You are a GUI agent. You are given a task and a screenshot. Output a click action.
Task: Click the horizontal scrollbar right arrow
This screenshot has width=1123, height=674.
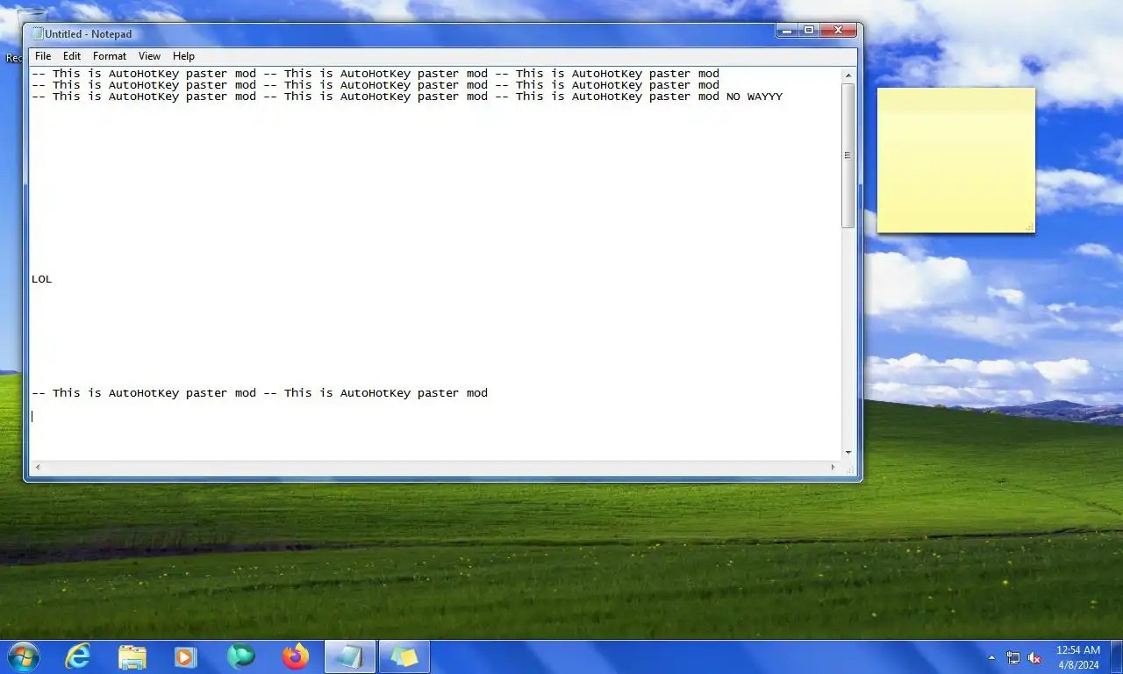pyautogui.click(x=835, y=467)
